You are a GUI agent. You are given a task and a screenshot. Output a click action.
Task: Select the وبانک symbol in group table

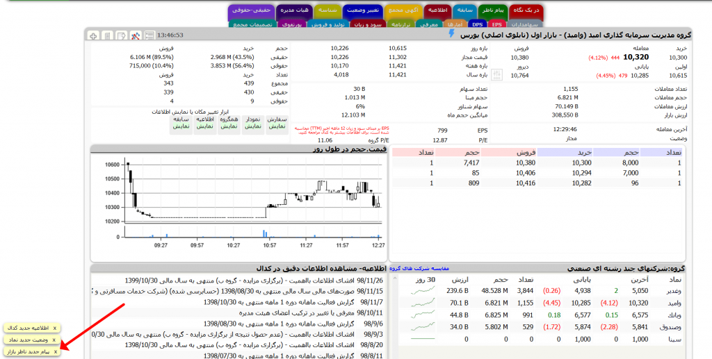[673, 315]
